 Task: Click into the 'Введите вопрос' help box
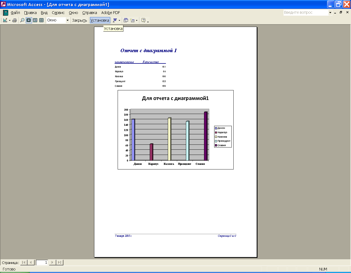pos(306,12)
